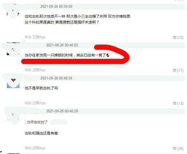Click 来自 豆瓣App under the first comment
The width and height of the screenshot is (187, 154).
35,37
